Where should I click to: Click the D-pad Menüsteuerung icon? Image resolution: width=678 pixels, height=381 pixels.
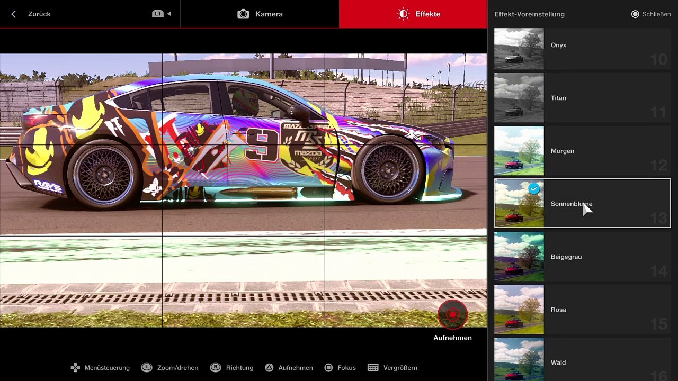pyautogui.click(x=76, y=367)
